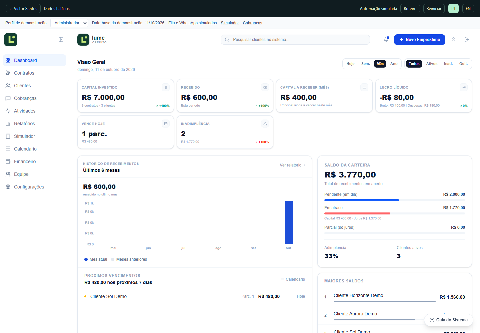480x333 pixels.
Task: Open the Guia do Sistema help button
Action: [449, 320]
